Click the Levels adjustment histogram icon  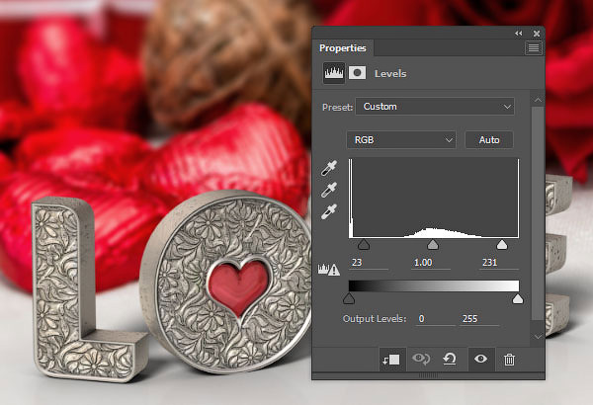click(x=334, y=73)
